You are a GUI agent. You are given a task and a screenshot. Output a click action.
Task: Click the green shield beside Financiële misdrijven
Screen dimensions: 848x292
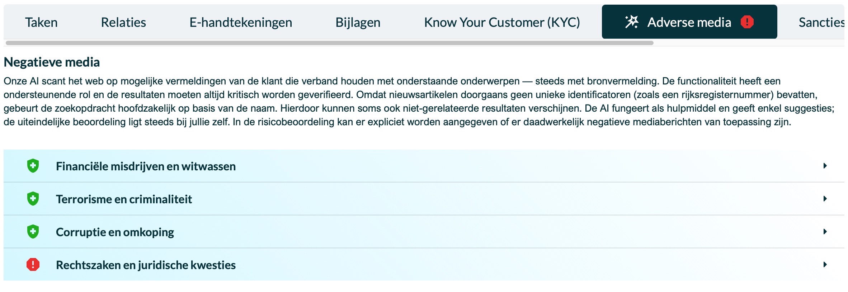pos(33,166)
